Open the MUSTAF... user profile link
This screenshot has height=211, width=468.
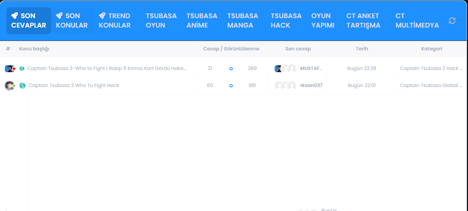(x=311, y=68)
